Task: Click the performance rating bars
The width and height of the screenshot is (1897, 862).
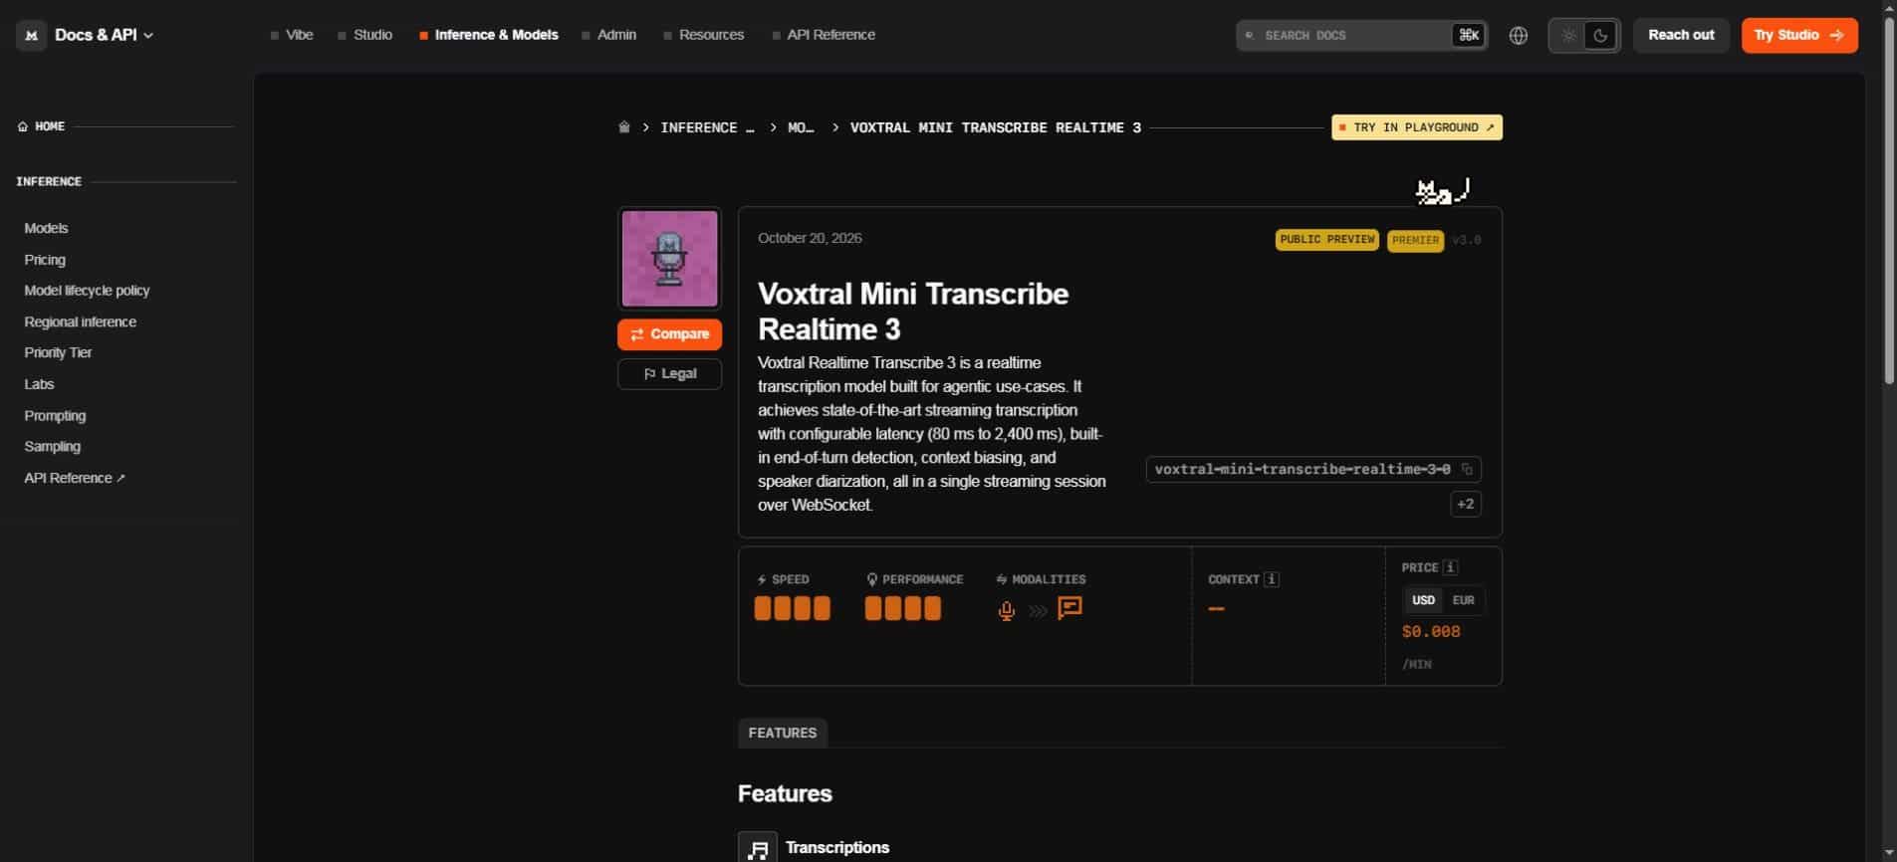Action: (x=902, y=608)
